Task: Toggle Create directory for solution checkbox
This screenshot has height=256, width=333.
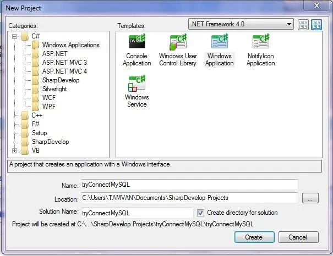Action: click(200, 213)
